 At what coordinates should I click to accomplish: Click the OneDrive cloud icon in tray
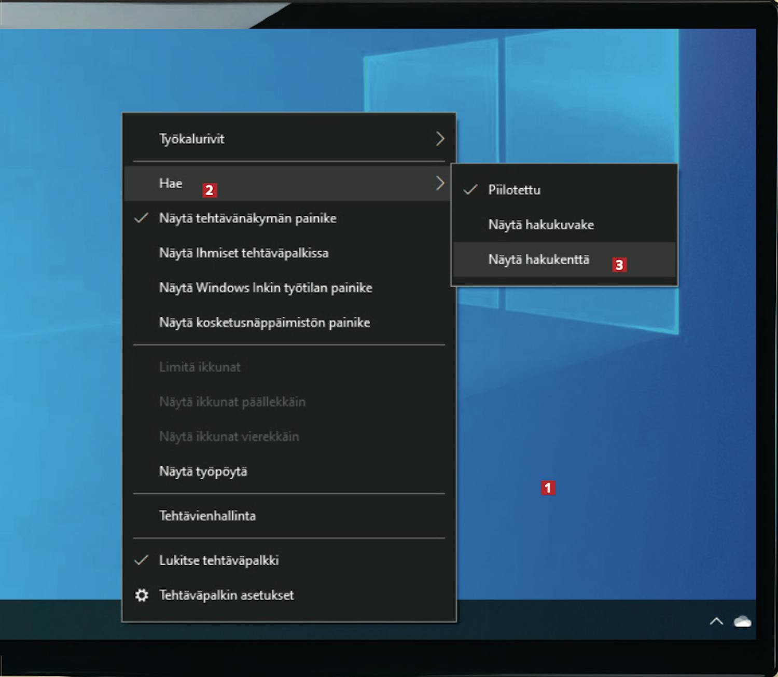pyautogui.click(x=742, y=621)
